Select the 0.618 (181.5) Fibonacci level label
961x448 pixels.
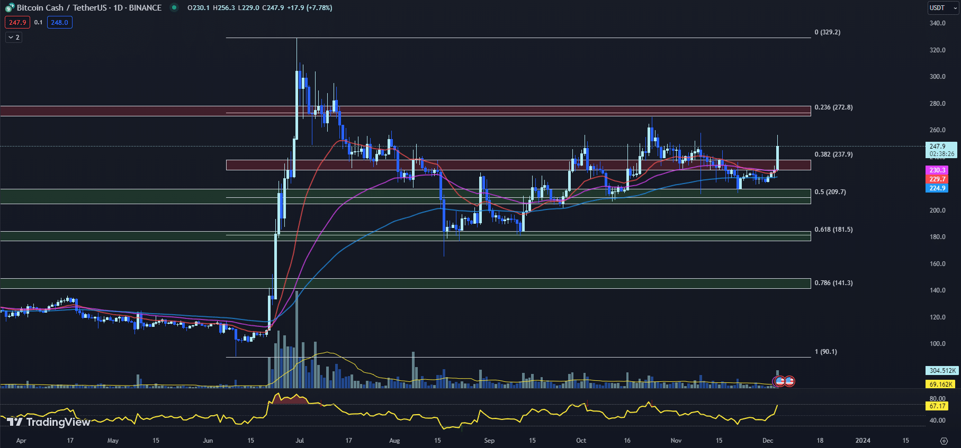[x=833, y=230]
